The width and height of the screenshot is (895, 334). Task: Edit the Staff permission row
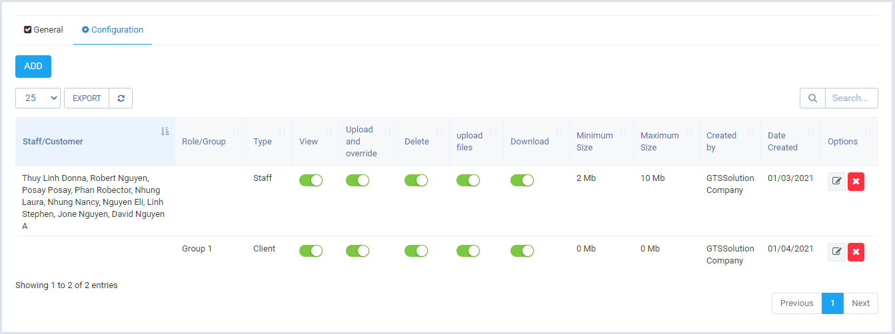(x=837, y=182)
